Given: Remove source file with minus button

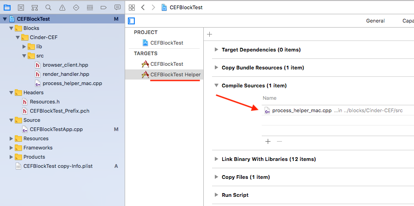Looking at the screenshot, I should tap(279, 141).
